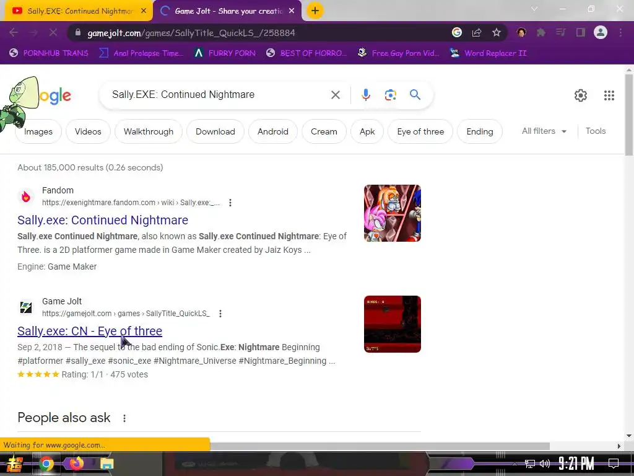The width and height of the screenshot is (634, 476).
Task: Open the Google apps grid
Action: pyautogui.click(x=609, y=95)
